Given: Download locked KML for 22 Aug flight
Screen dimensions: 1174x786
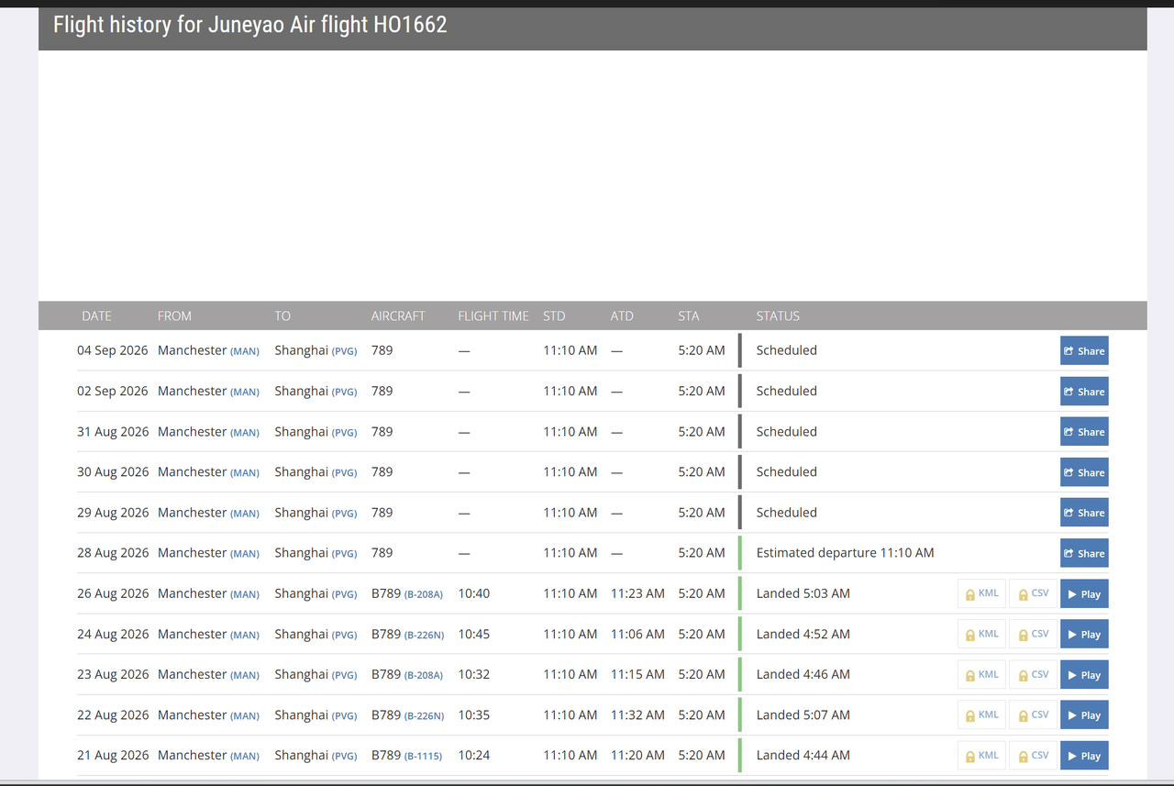Looking at the screenshot, I should [x=981, y=714].
